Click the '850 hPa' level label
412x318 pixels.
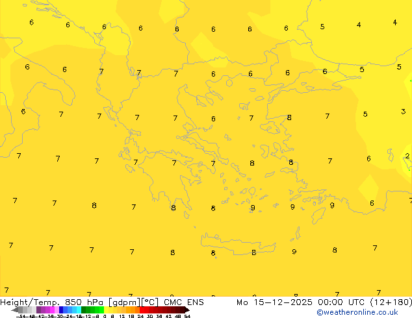pos(84,302)
